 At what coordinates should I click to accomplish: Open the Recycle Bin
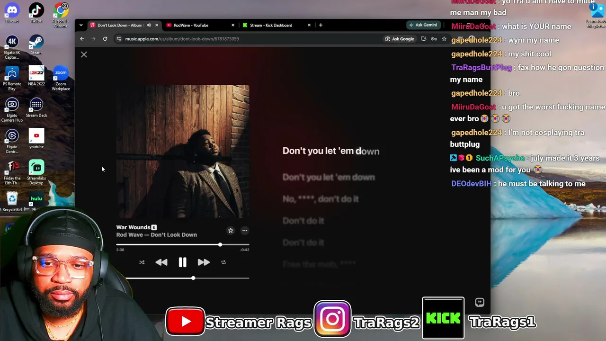[12, 202]
